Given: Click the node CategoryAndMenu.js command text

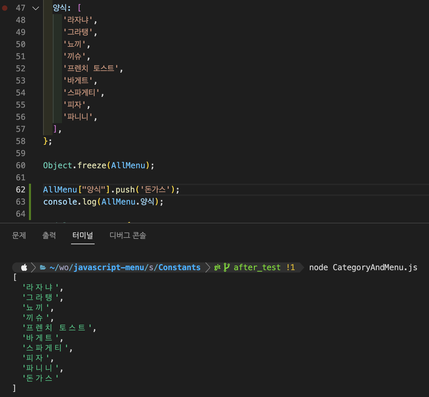Looking at the screenshot, I should click(363, 267).
